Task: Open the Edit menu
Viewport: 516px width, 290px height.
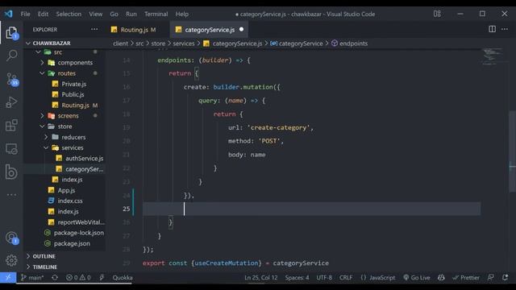Action: coord(43,14)
